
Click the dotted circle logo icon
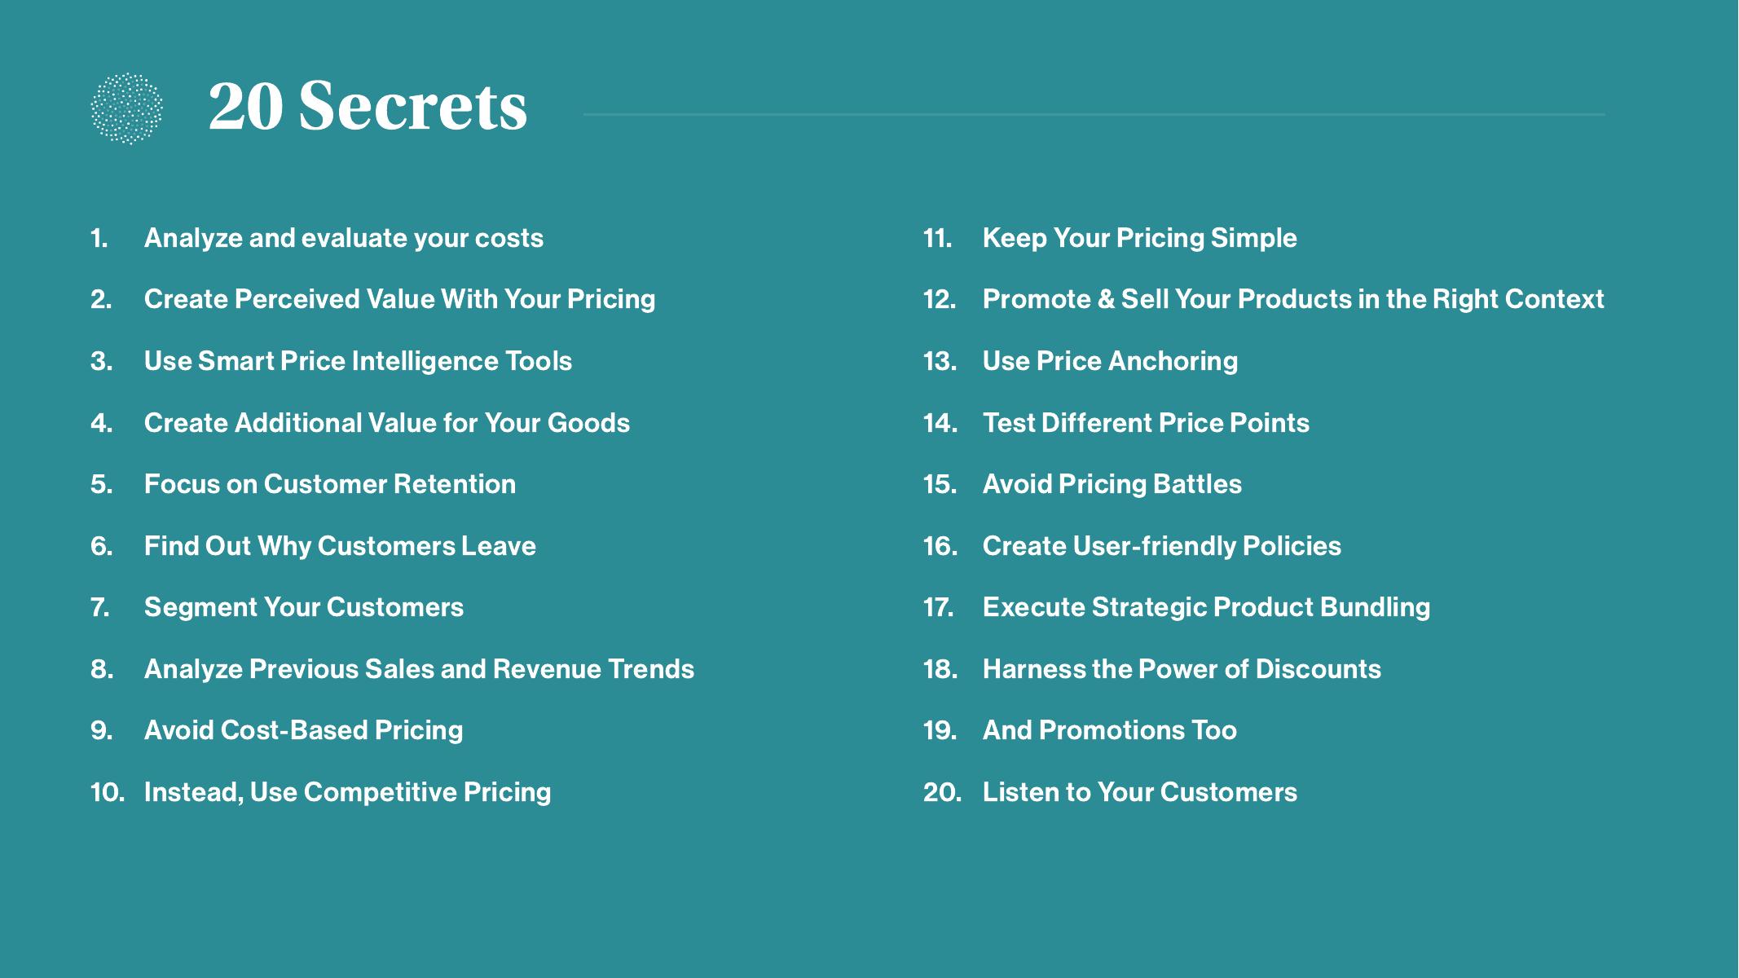126,108
